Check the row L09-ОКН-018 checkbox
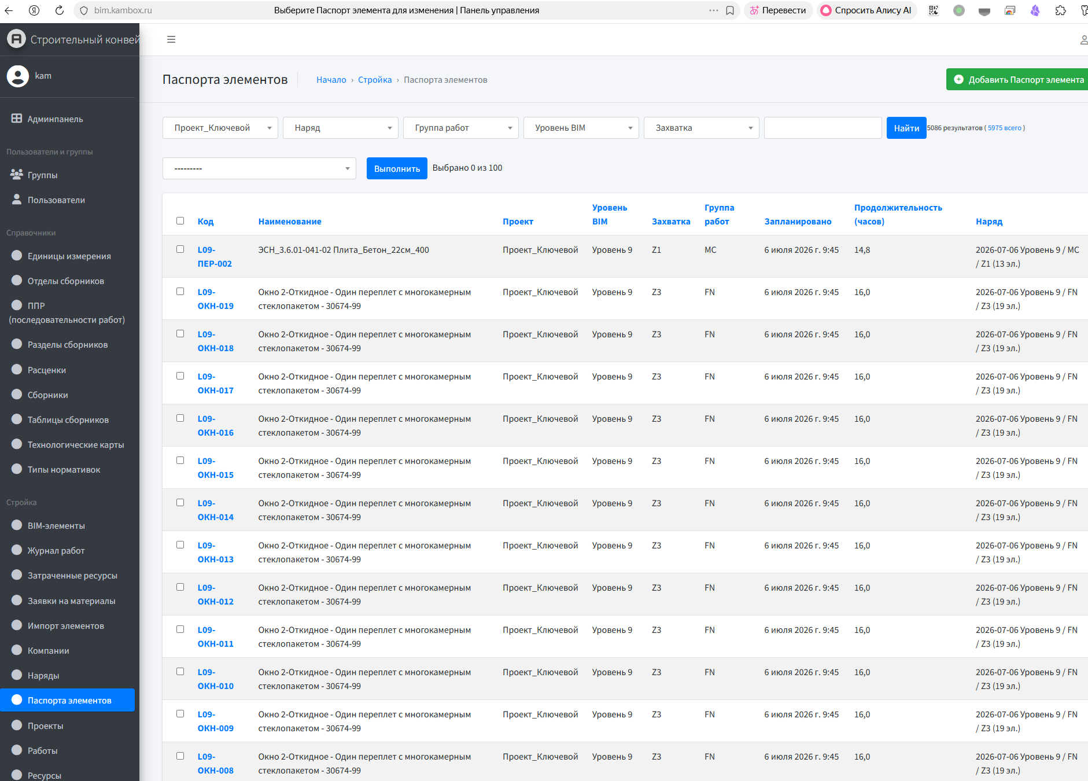Screen dimensions: 1088x781 click(x=180, y=334)
